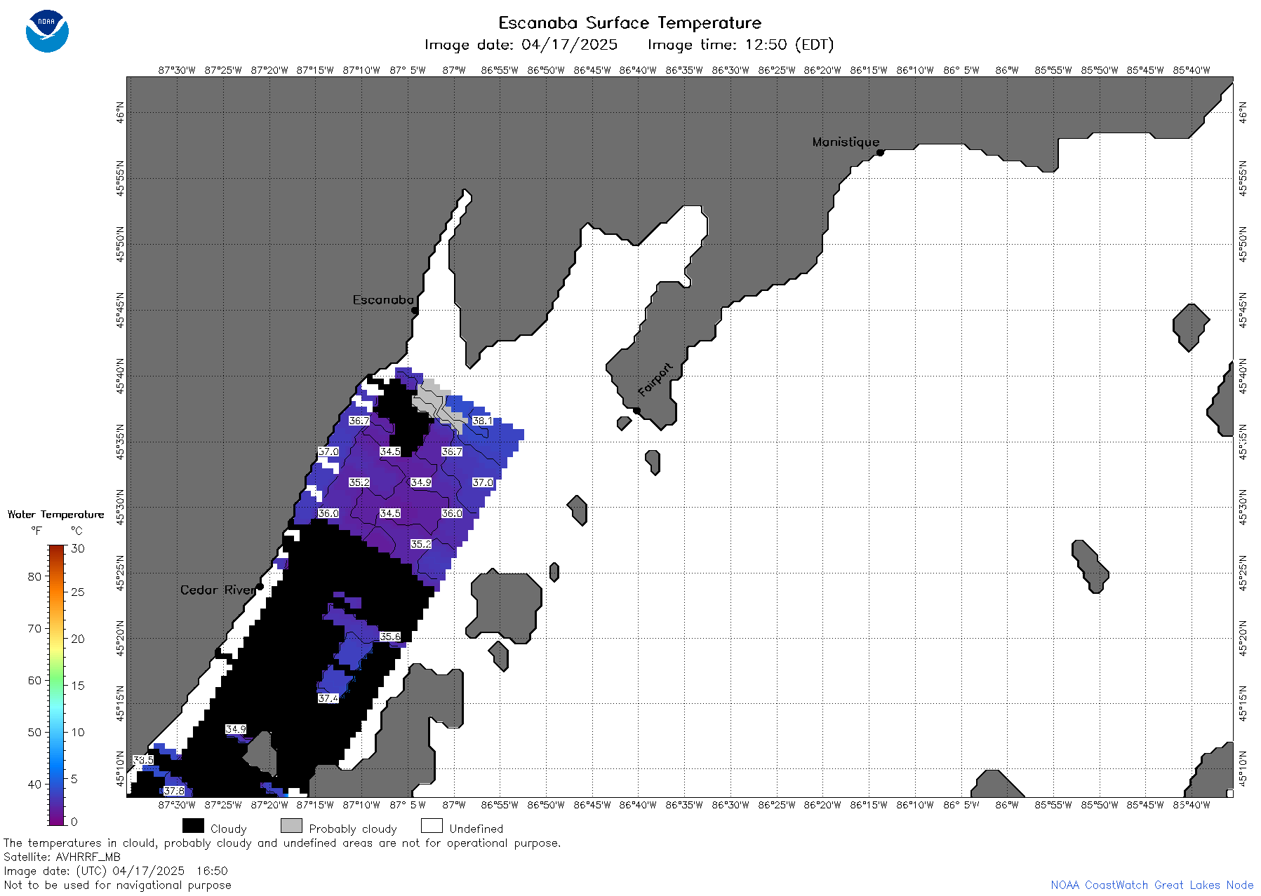Viewport: 1261px width, 896px height.
Task: Click the Manistique city label
Action: 846,142
